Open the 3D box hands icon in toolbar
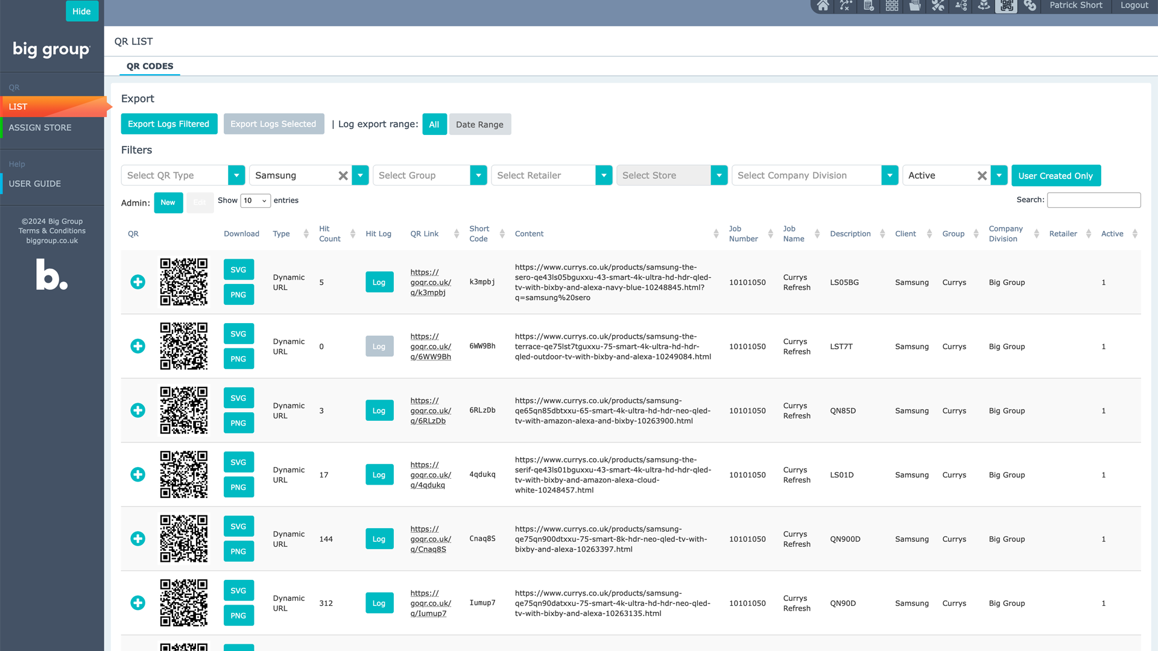1158x651 pixels. [984, 6]
